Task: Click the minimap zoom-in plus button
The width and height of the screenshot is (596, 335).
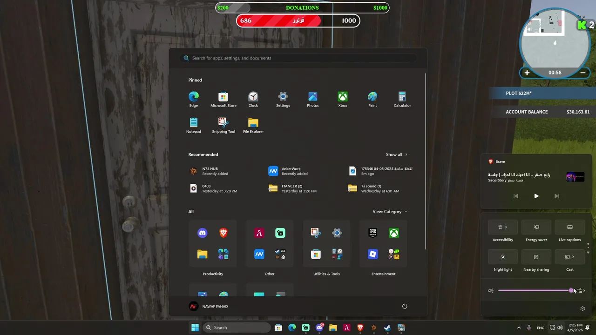Action: click(x=527, y=73)
